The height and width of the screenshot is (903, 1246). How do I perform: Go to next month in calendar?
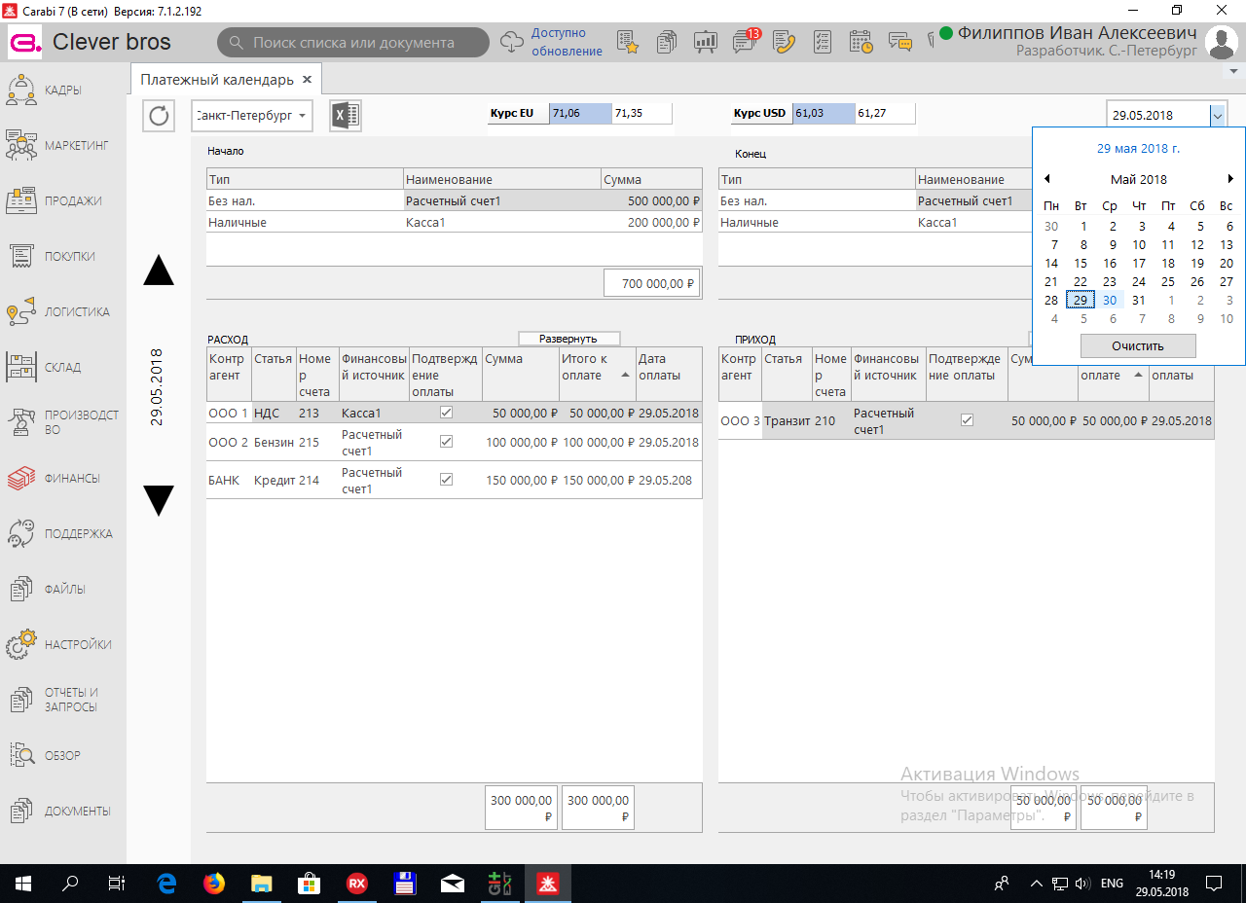coord(1230,179)
